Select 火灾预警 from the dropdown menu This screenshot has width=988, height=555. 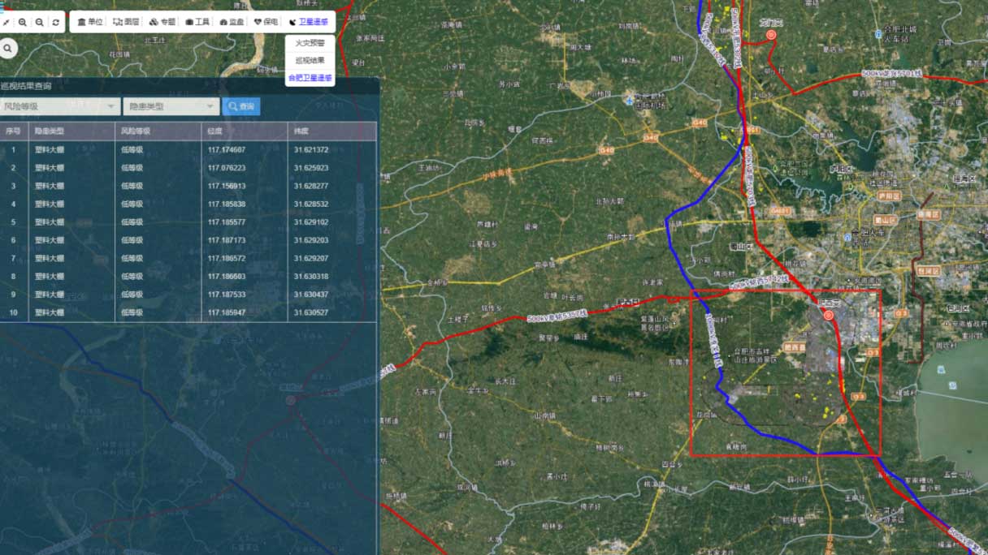point(310,42)
